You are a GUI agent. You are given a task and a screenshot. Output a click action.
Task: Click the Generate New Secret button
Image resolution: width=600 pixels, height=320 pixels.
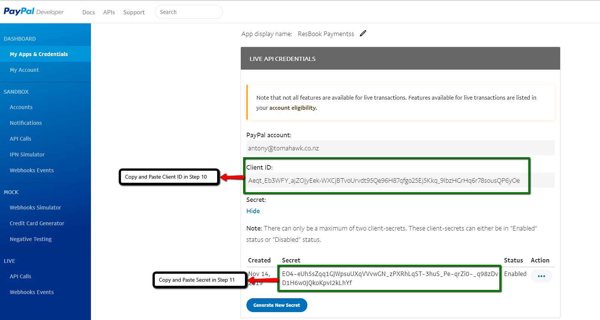click(277, 305)
